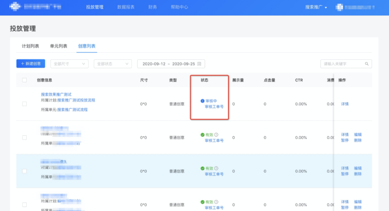
Task: Click the 展示量 column header
Action: [x=238, y=80]
